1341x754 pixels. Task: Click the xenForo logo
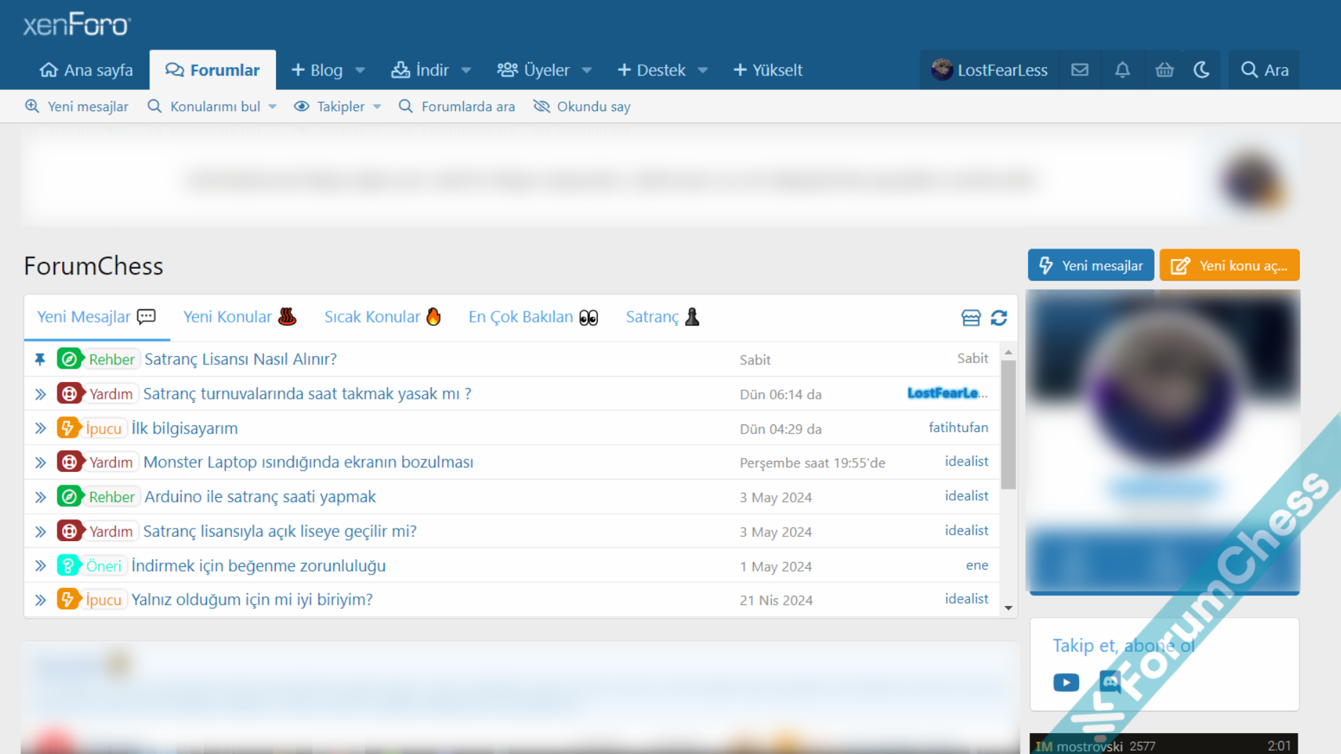coord(77,24)
